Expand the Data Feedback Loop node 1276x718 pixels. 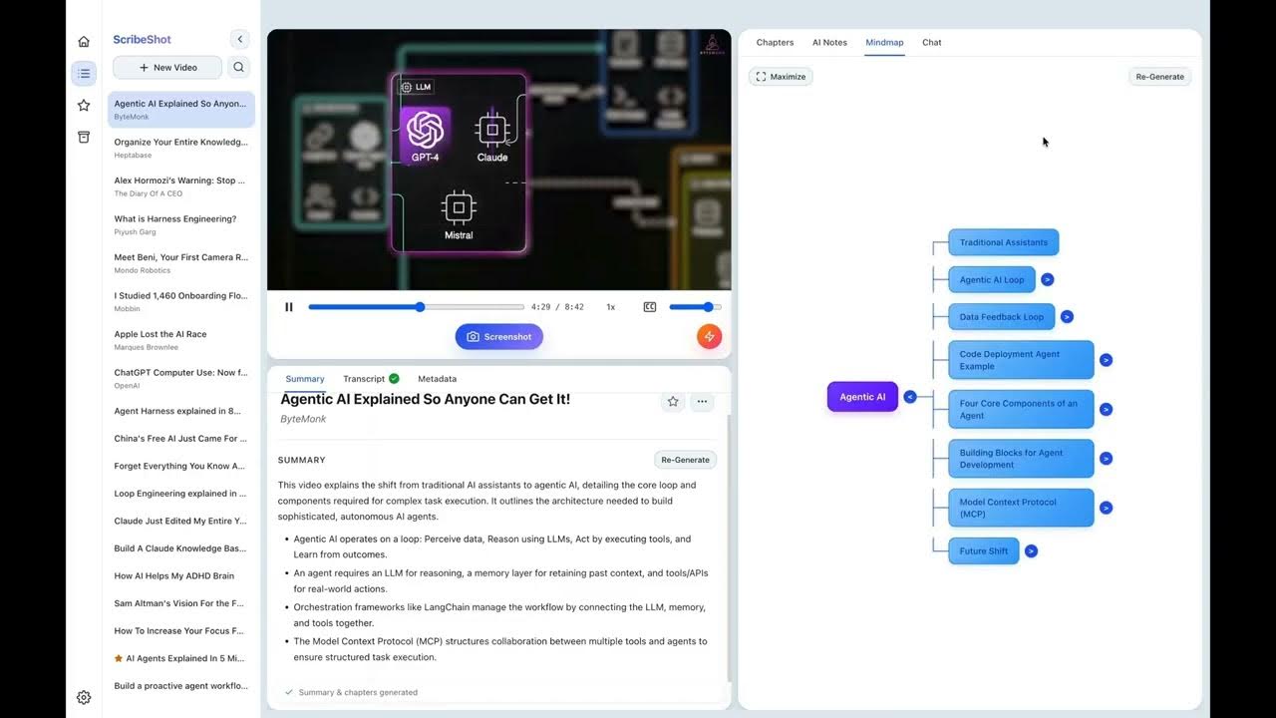[1067, 317]
